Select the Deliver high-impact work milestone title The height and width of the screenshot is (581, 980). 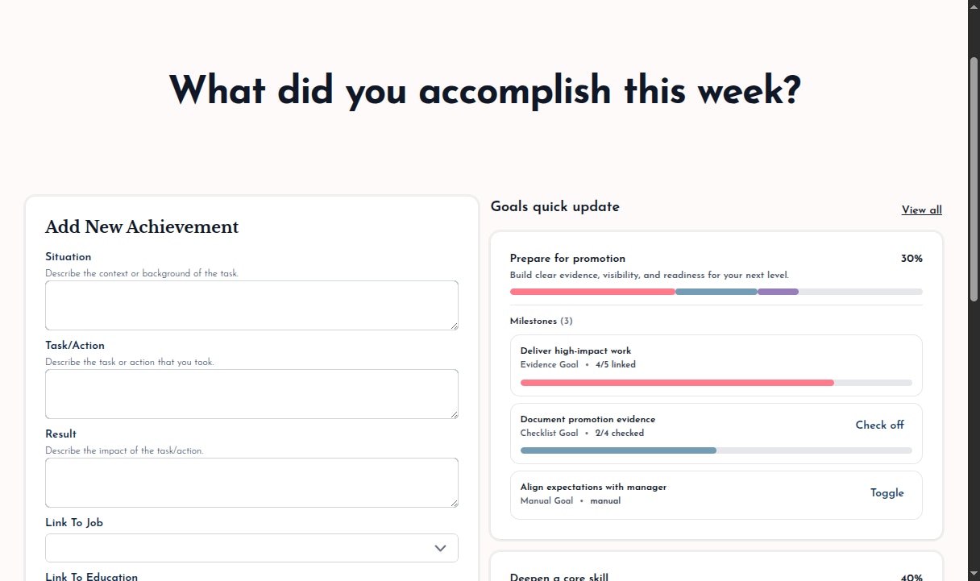pos(575,351)
